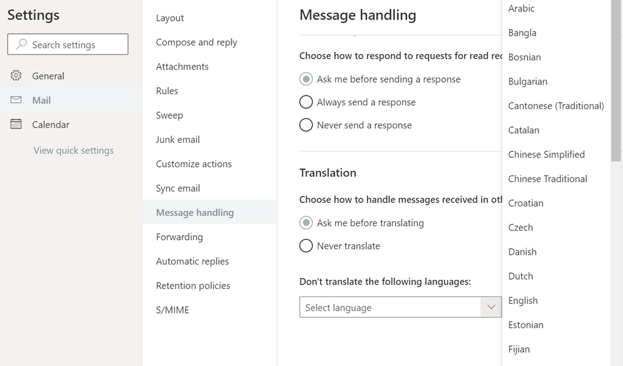Click View quick settings link

coord(74,150)
